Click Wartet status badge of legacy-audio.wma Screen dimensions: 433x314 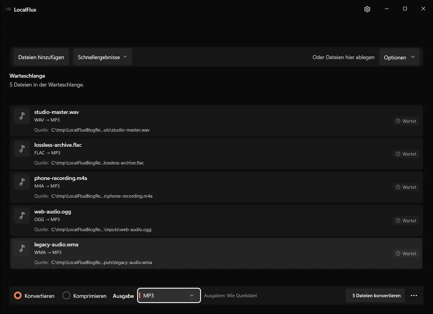pyautogui.click(x=406, y=254)
